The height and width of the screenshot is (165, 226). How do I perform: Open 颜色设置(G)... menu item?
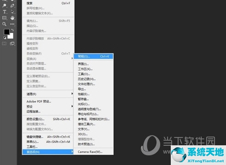[48, 119]
